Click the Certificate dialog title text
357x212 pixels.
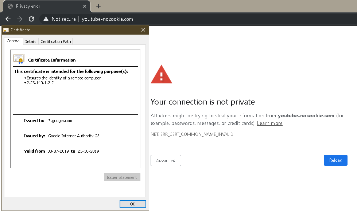pos(20,30)
